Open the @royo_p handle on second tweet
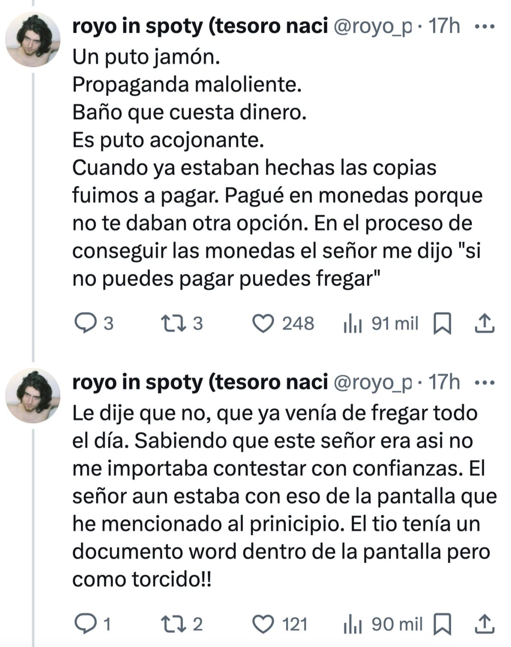Screen dimensions: 511x647 (372, 383)
